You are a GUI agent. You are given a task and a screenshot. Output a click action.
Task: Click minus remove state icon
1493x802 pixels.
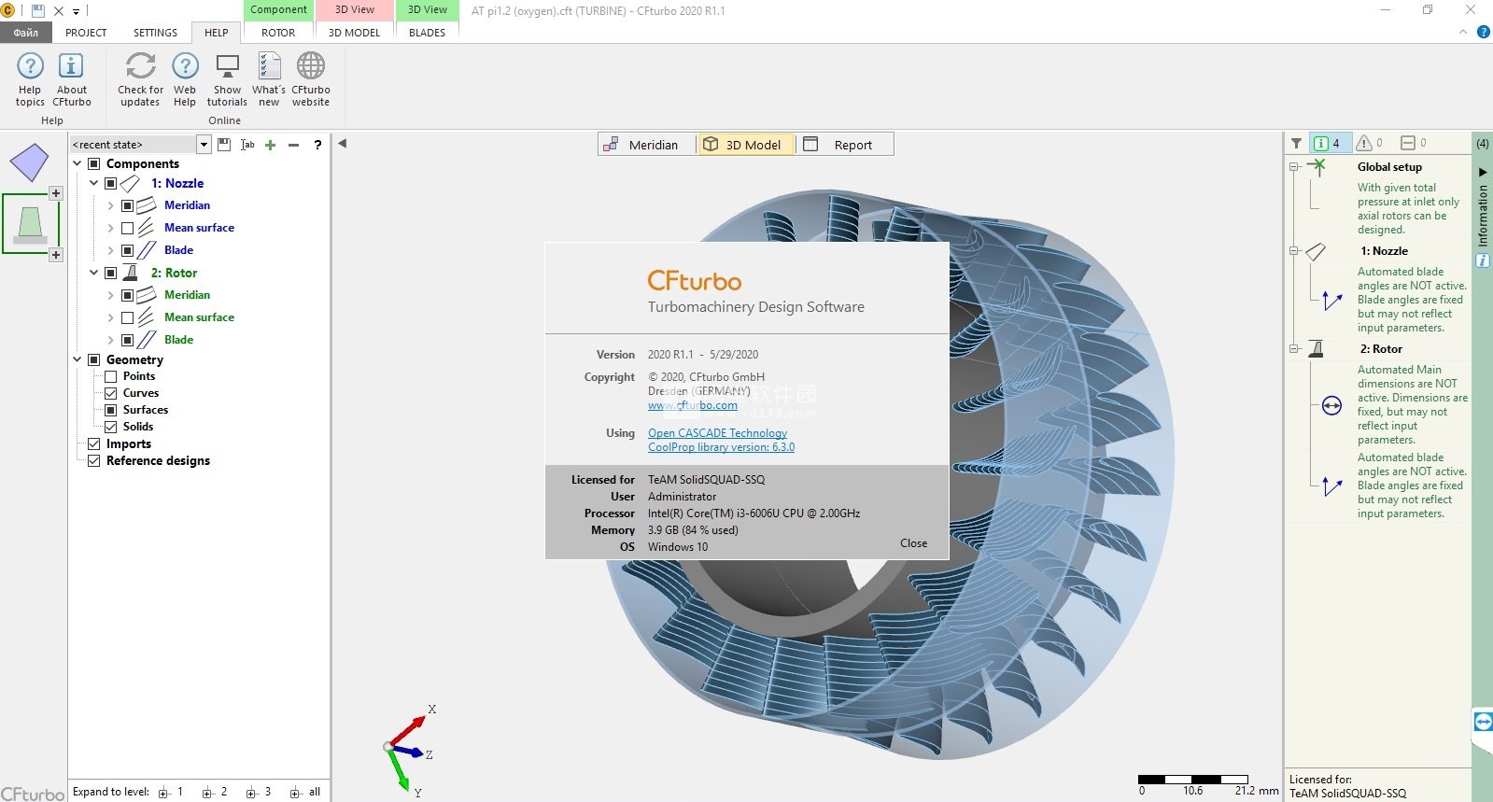coord(293,145)
